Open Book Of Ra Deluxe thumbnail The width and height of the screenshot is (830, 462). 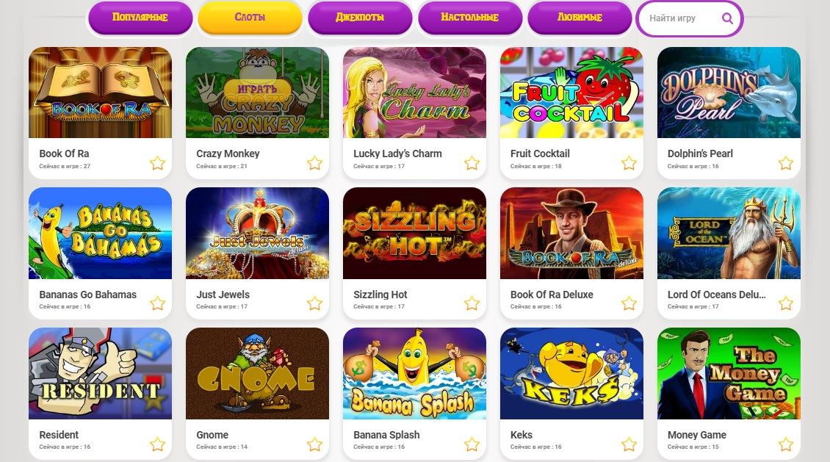(x=571, y=233)
